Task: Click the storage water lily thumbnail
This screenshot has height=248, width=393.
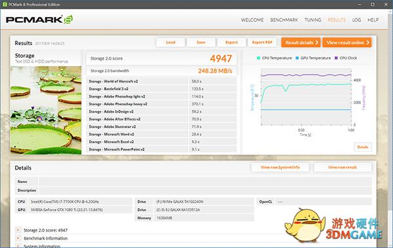Action: click(46, 110)
